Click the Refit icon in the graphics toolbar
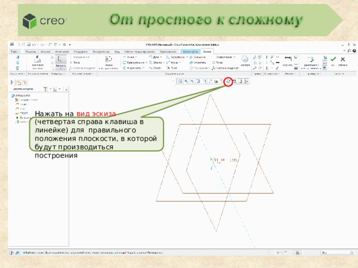Screen dimensions: 358x268 pyautogui.click(x=180, y=81)
